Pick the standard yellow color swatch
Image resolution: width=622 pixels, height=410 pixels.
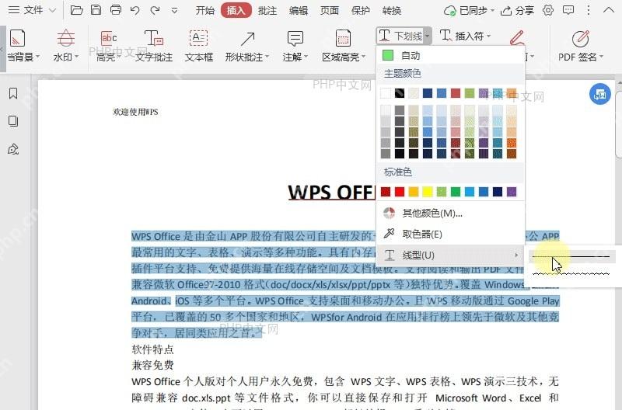(x=428, y=192)
